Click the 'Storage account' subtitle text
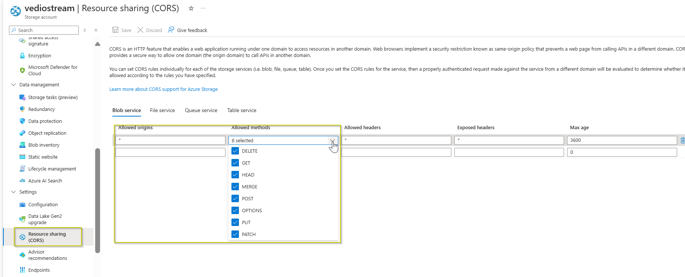The height and width of the screenshot is (277, 685). click(41, 17)
